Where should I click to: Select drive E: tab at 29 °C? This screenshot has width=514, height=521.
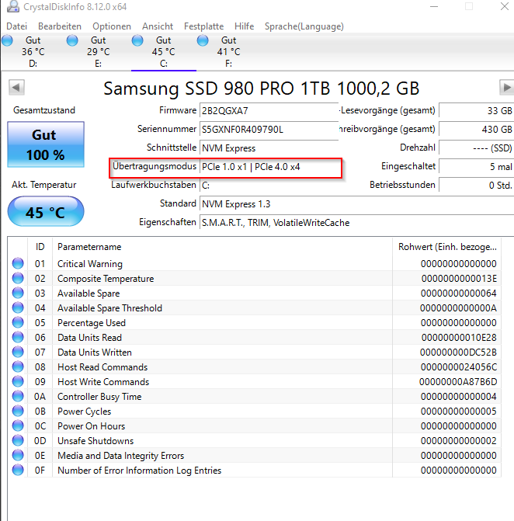[98, 52]
